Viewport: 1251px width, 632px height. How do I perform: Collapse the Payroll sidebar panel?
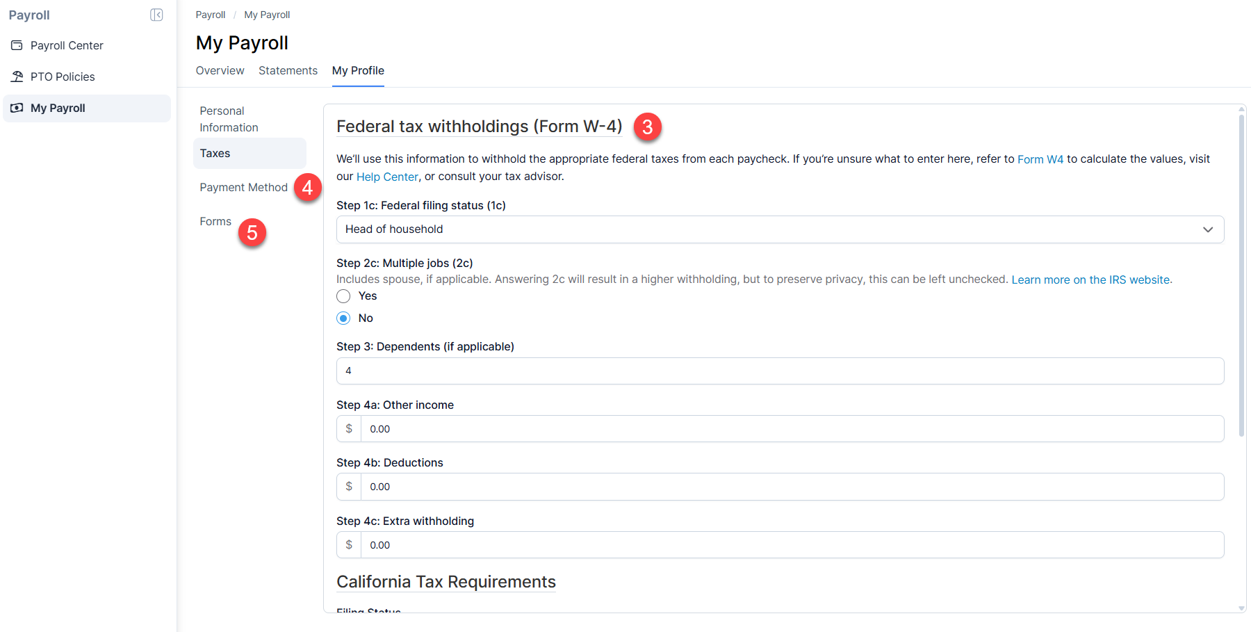tap(157, 14)
